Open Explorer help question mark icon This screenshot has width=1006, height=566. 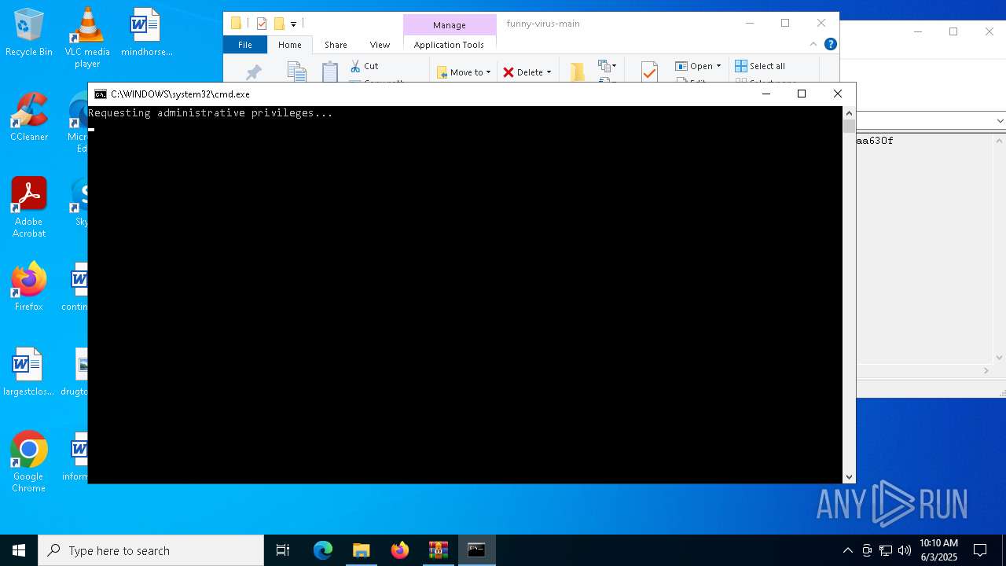[830, 44]
